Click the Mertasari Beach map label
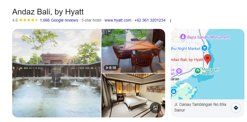The width and height of the screenshot is (247, 122). coord(210,71)
